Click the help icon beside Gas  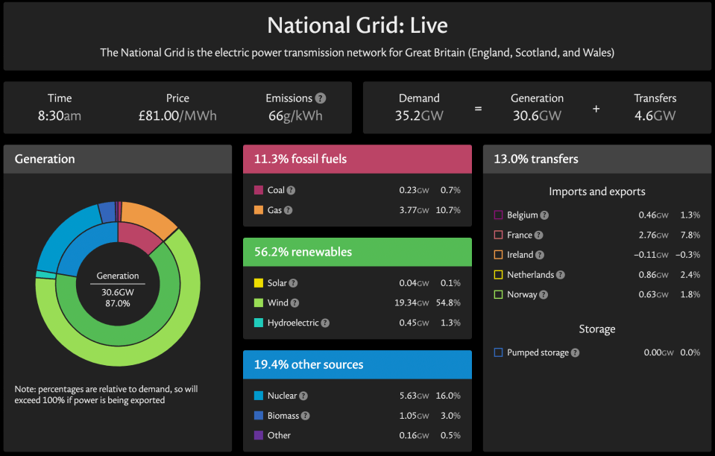tap(289, 210)
